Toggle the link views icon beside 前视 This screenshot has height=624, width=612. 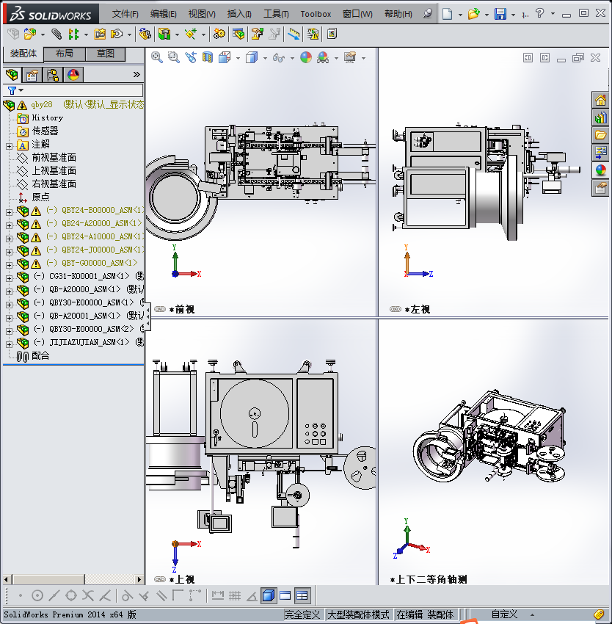click(160, 310)
